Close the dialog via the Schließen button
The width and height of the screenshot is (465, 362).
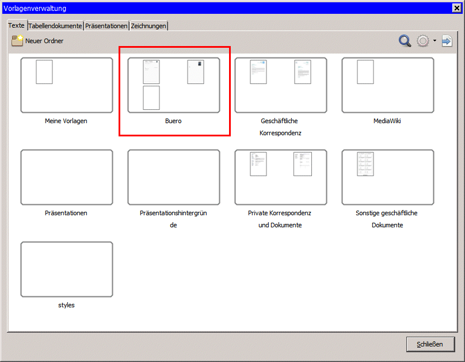[x=430, y=344]
